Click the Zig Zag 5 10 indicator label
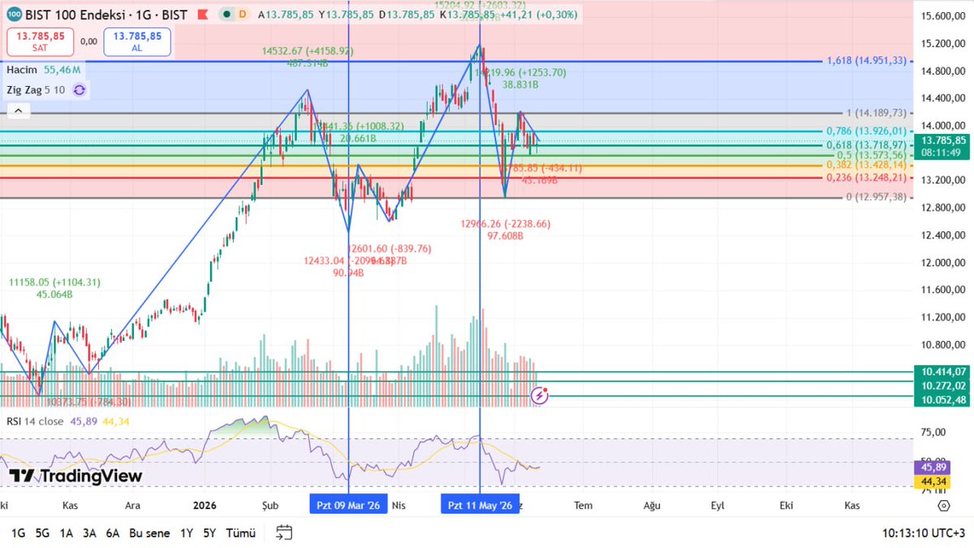Image resolution: width=974 pixels, height=548 pixels. (x=37, y=90)
